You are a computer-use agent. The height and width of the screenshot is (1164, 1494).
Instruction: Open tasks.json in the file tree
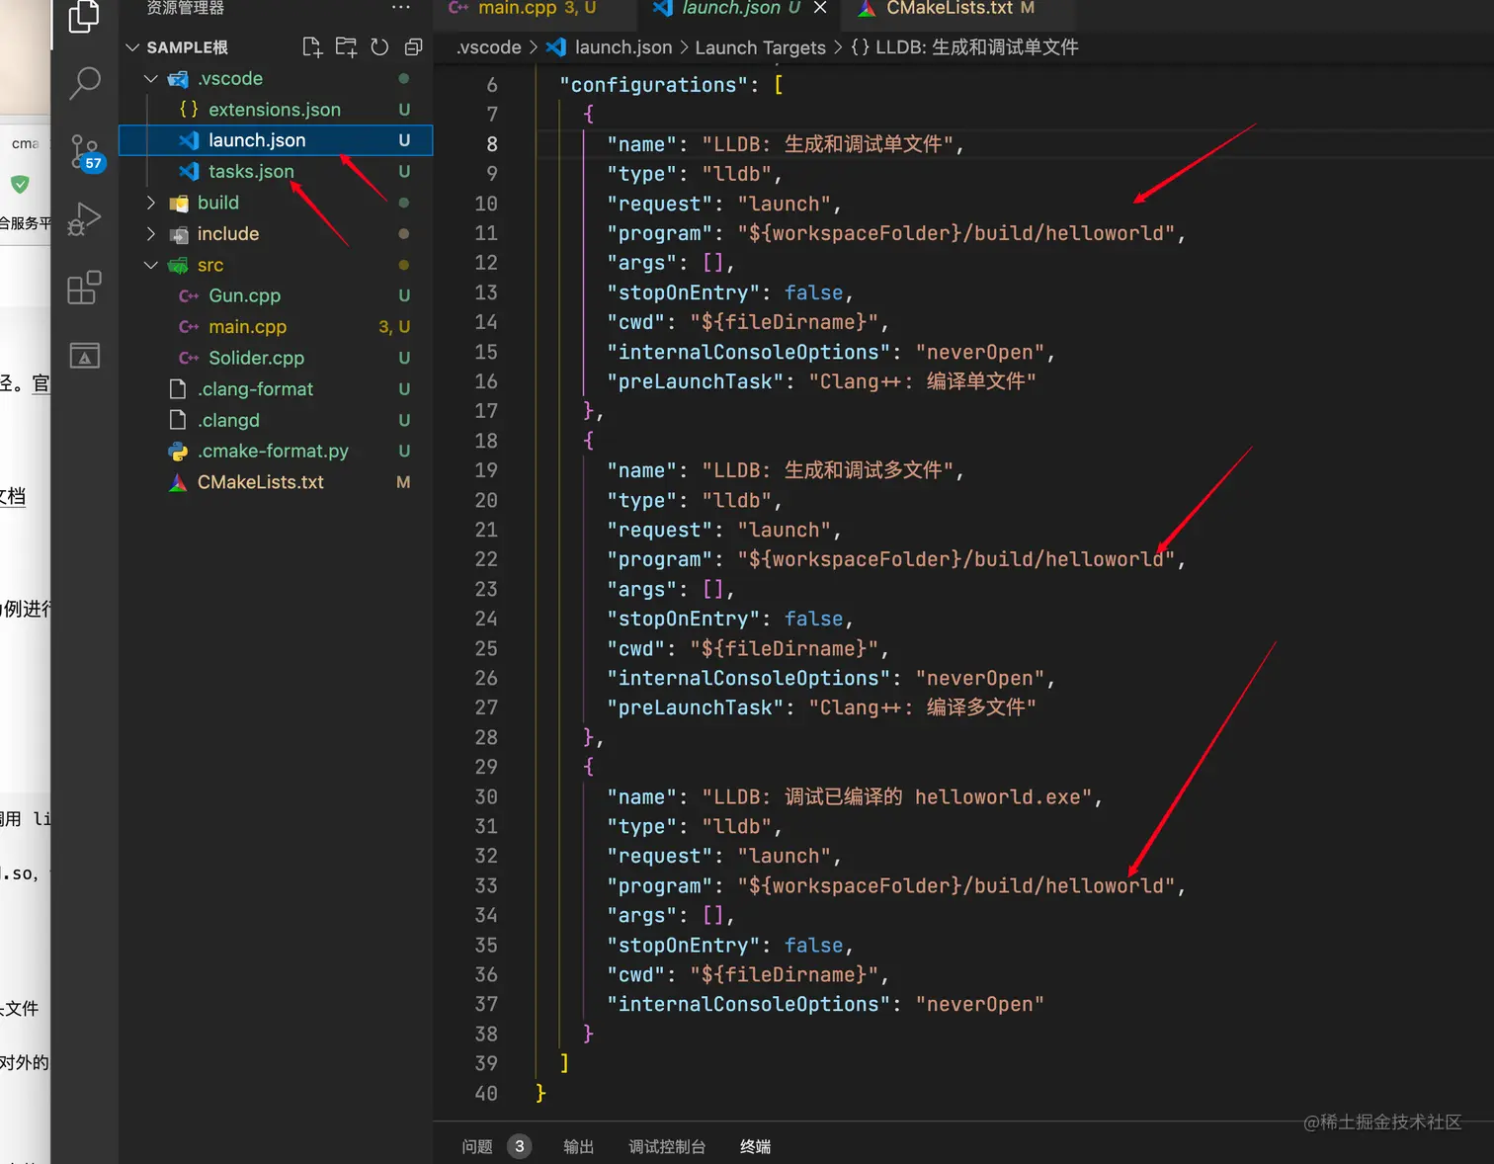(x=251, y=171)
